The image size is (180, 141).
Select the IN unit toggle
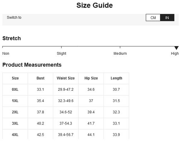(x=167, y=18)
